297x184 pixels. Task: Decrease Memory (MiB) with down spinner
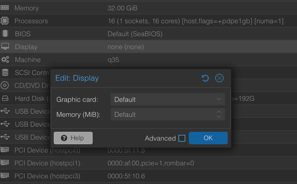pos(219,117)
